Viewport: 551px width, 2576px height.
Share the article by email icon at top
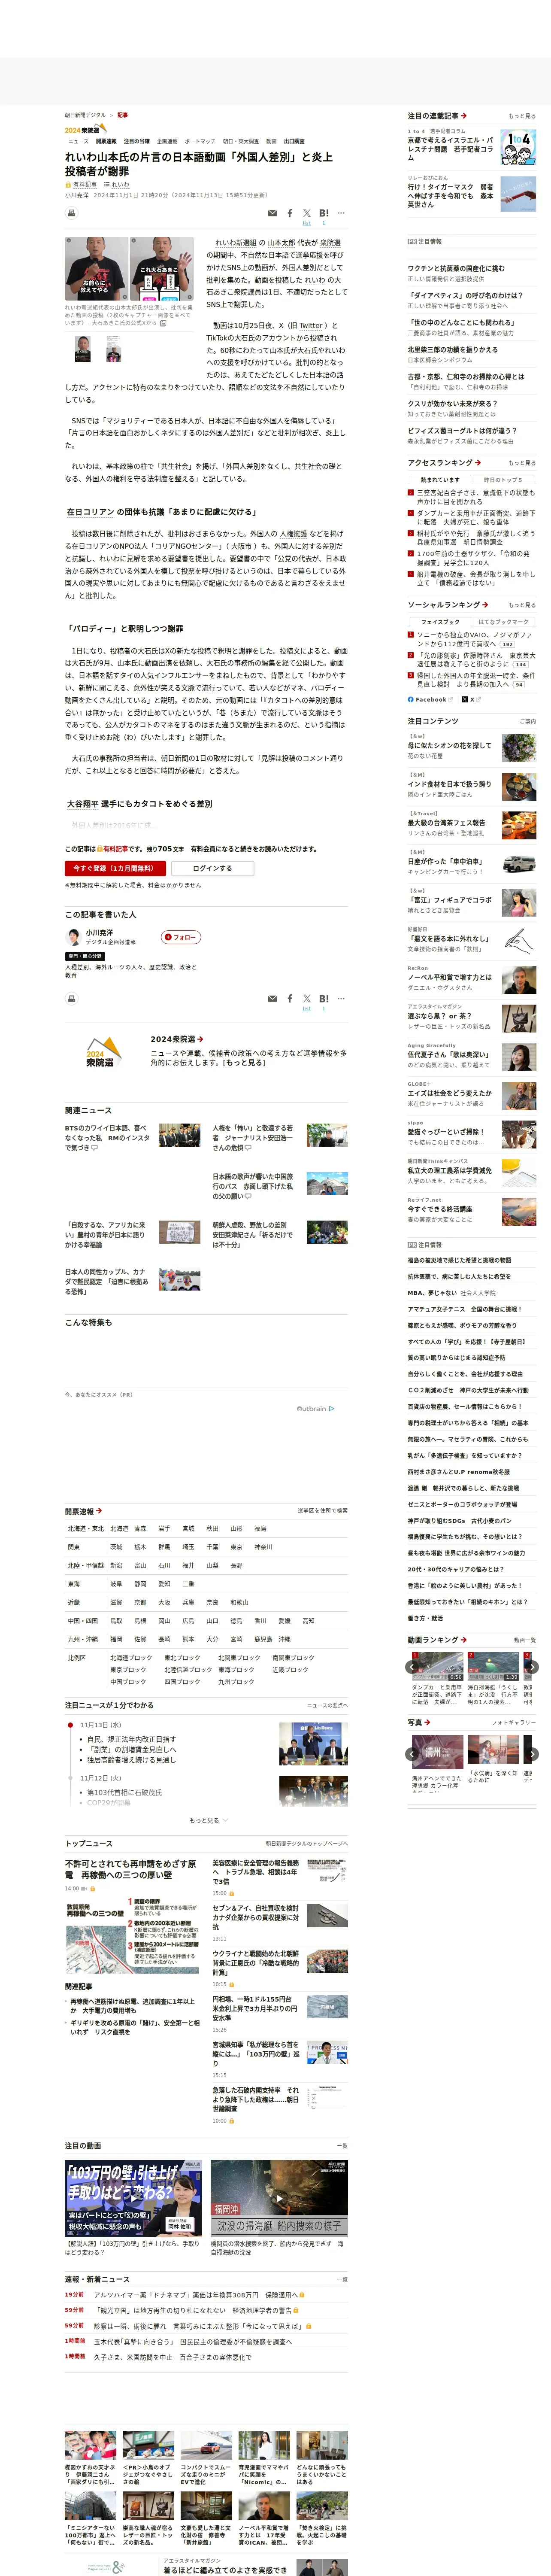[x=272, y=213]
